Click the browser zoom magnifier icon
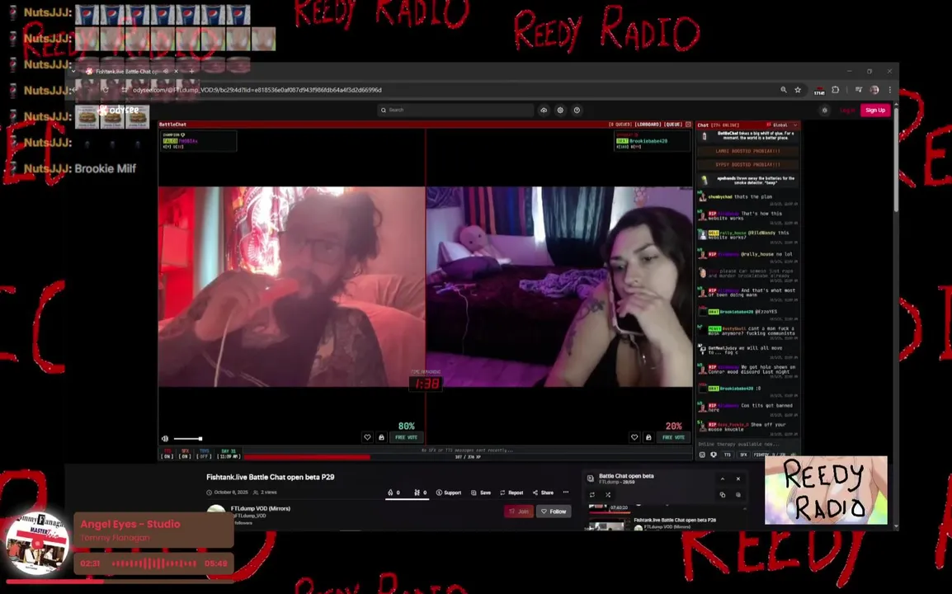Image resolution: width=952 pixels, height=594 pixels. coord(783,90)
